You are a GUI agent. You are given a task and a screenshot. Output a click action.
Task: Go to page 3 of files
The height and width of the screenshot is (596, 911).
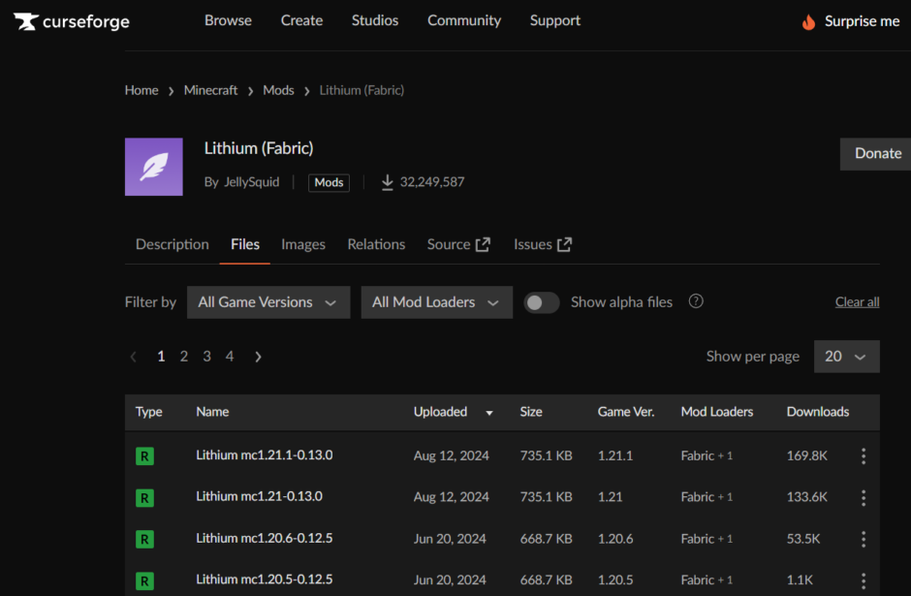pyautogui.click(x=206, y=357)
